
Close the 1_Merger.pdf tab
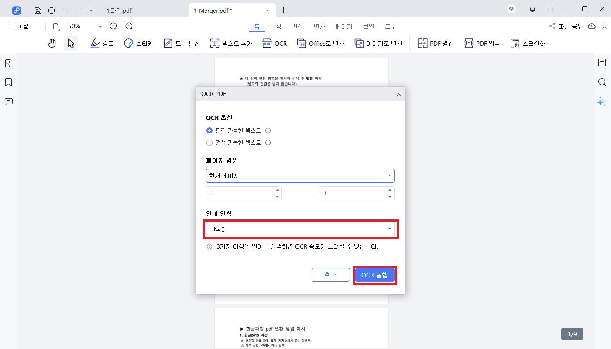tap(267, 10)
